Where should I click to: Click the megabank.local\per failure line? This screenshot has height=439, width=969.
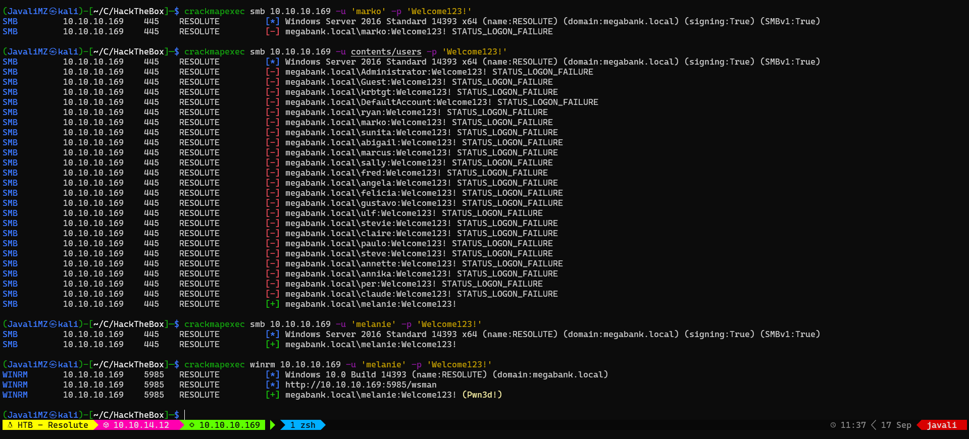pyautogui.click(x=414, y=284)
